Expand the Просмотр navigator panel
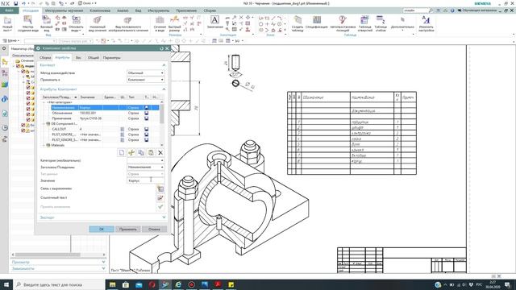This screenshot has width=516, height=290. (x=104, y=262)
